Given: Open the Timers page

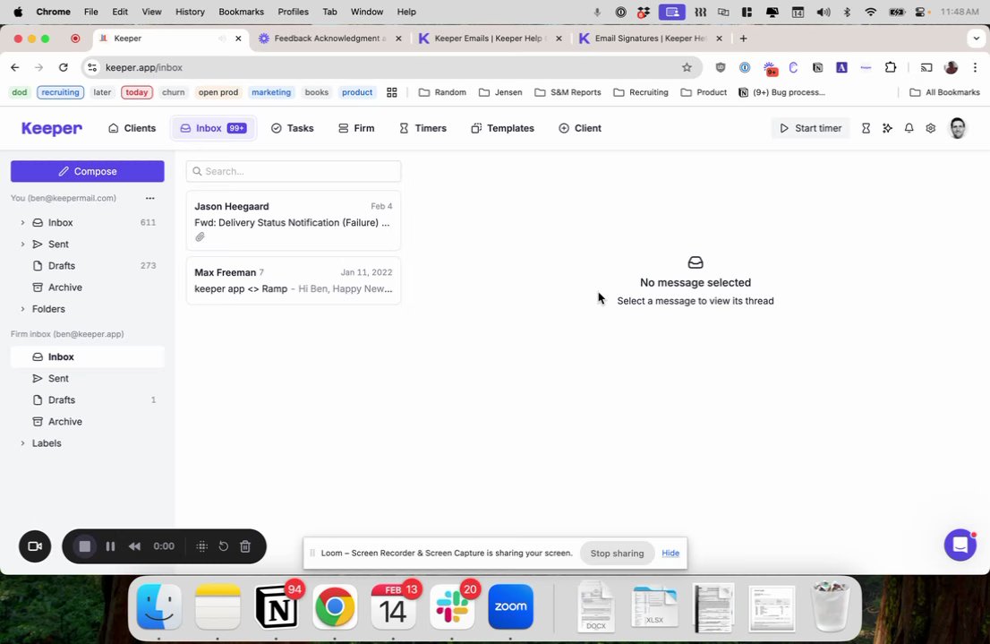Looking at the screenshot, I should point(422,128).
